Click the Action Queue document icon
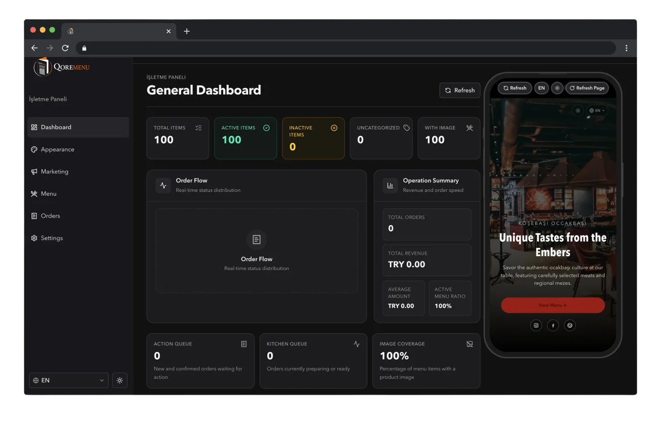 click(244, 344)
